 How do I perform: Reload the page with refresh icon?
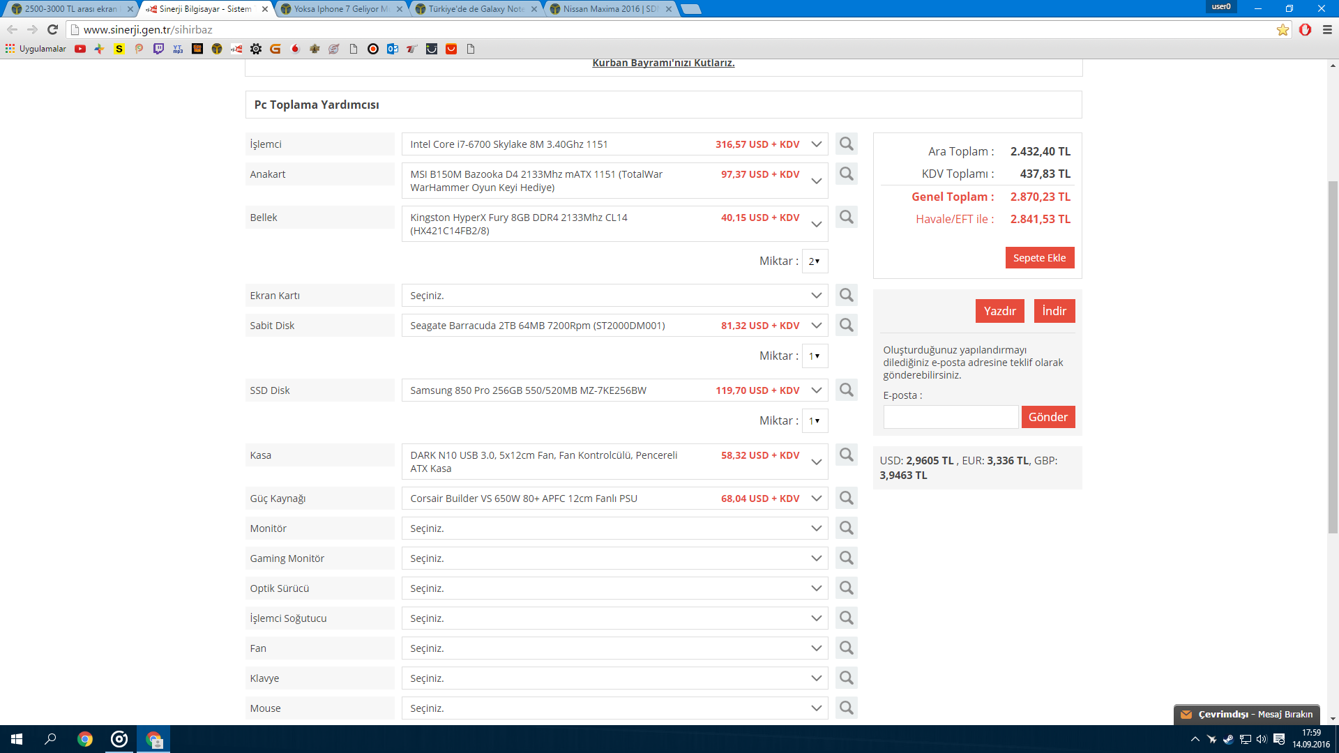click(x=52, y=29)
